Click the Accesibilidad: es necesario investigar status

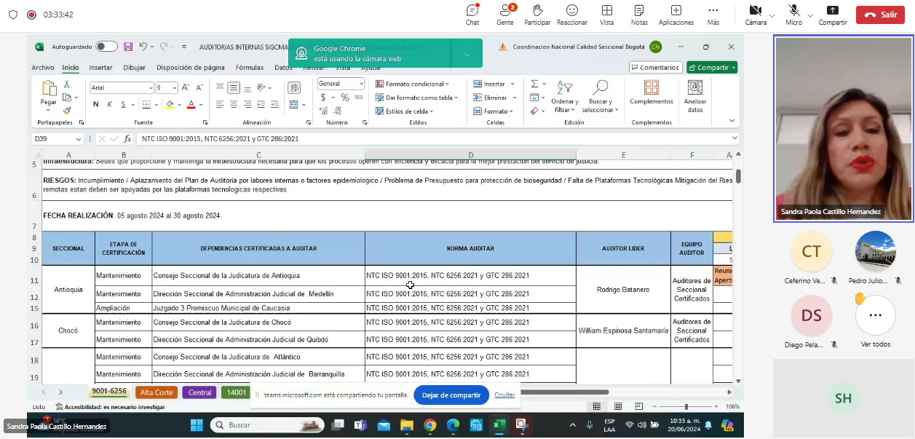(109, 407)
